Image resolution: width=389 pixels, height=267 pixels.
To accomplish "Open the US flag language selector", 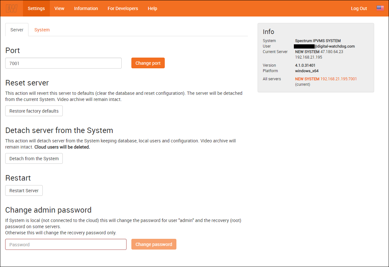I will 380,8.
